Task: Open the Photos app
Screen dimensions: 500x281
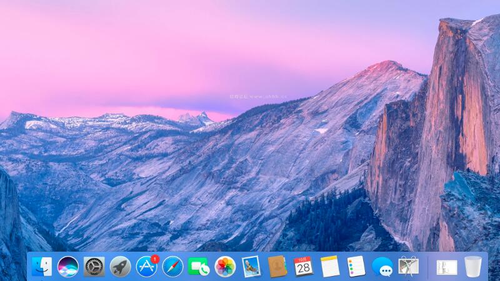Action: (x=225, y=267)
